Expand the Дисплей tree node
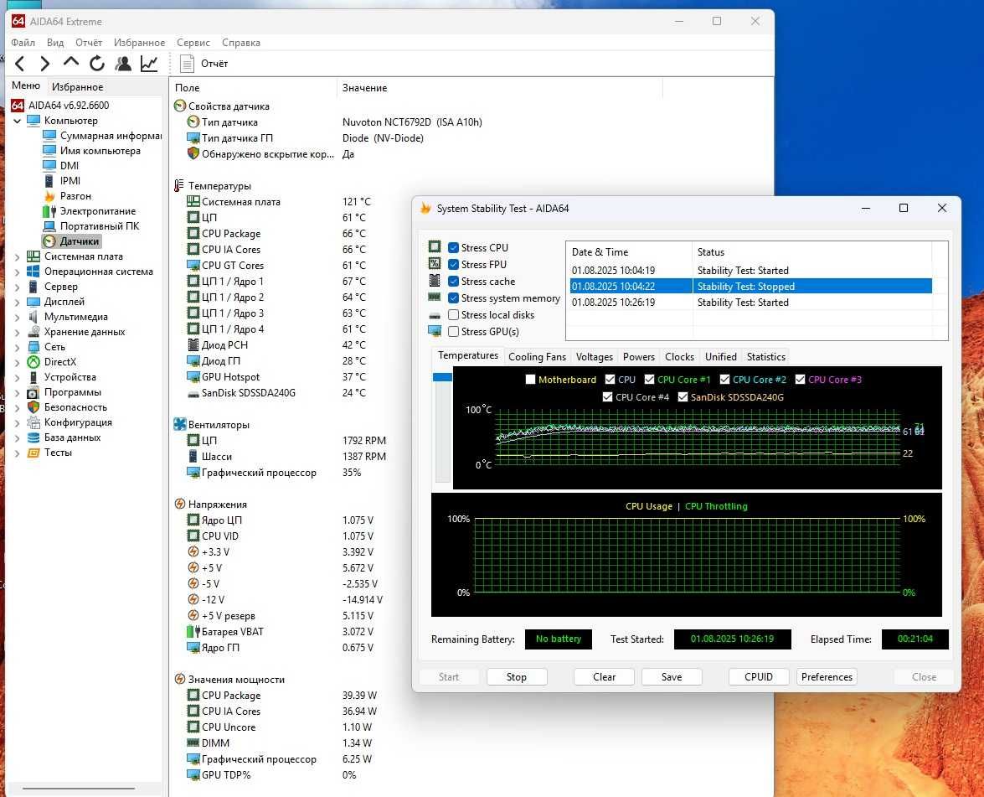 point(17,302)
